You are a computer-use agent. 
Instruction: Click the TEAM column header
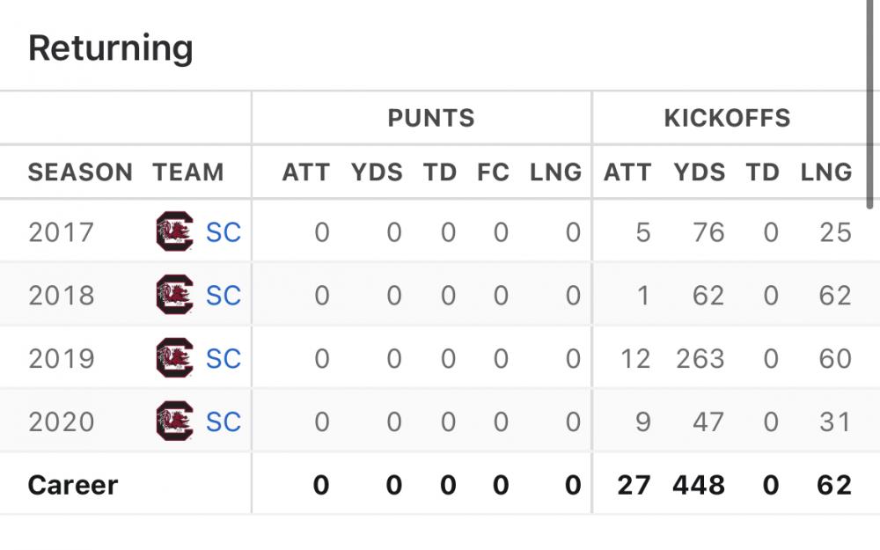tap(188, 172)
